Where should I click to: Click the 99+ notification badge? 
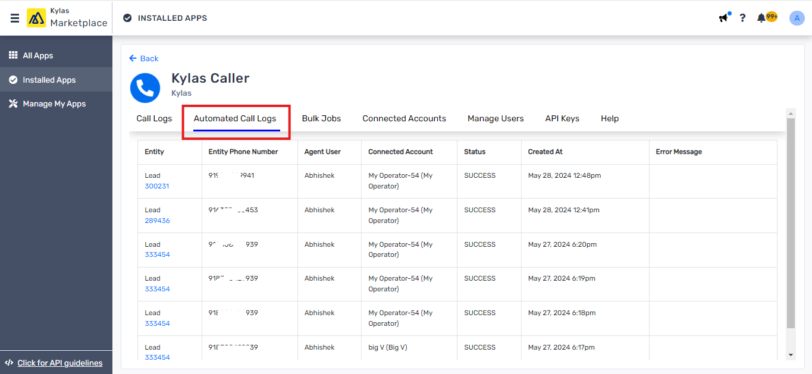click(x=772, y=17)
